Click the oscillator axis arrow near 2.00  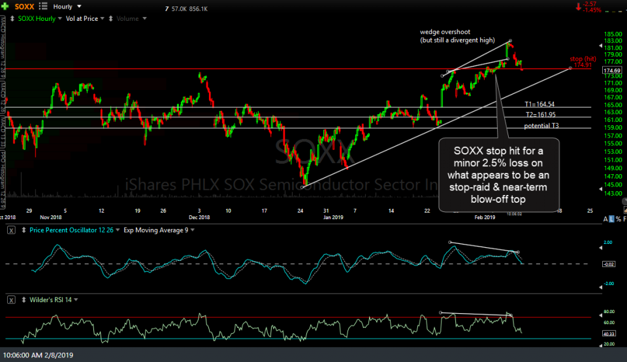[601, 248]
